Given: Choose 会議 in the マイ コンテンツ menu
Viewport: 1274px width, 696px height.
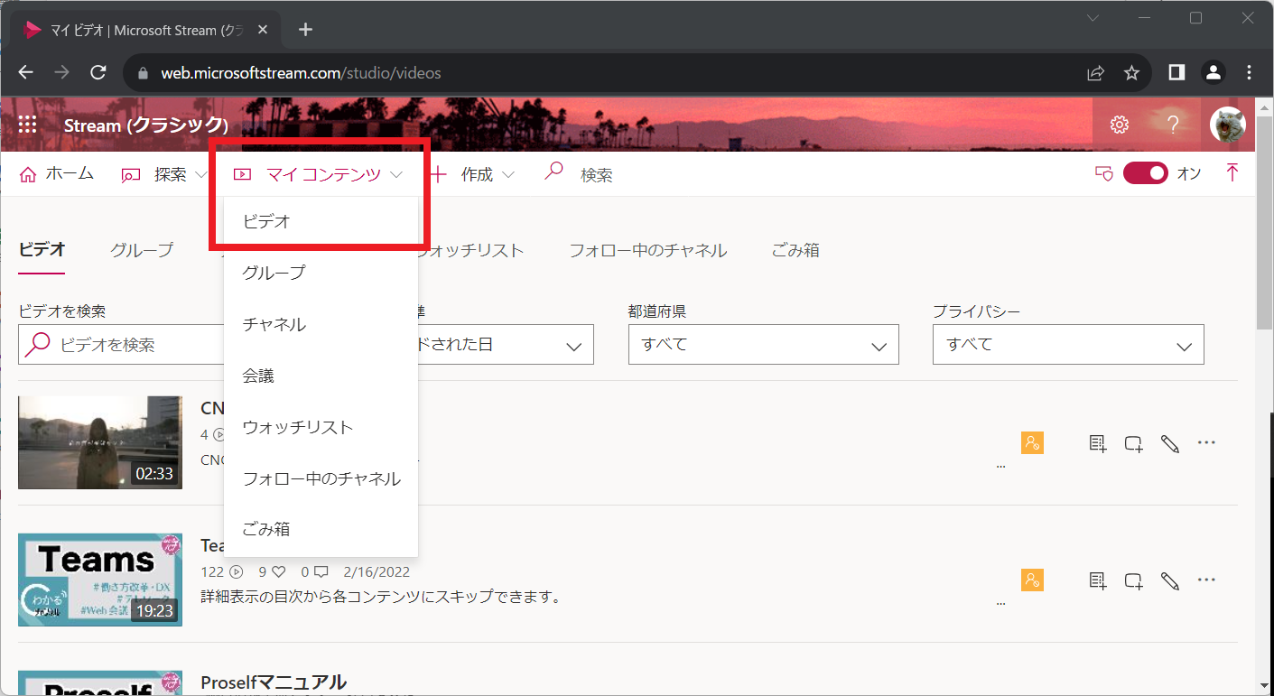Looking at the screenshot, I should [x=321, y=376].
